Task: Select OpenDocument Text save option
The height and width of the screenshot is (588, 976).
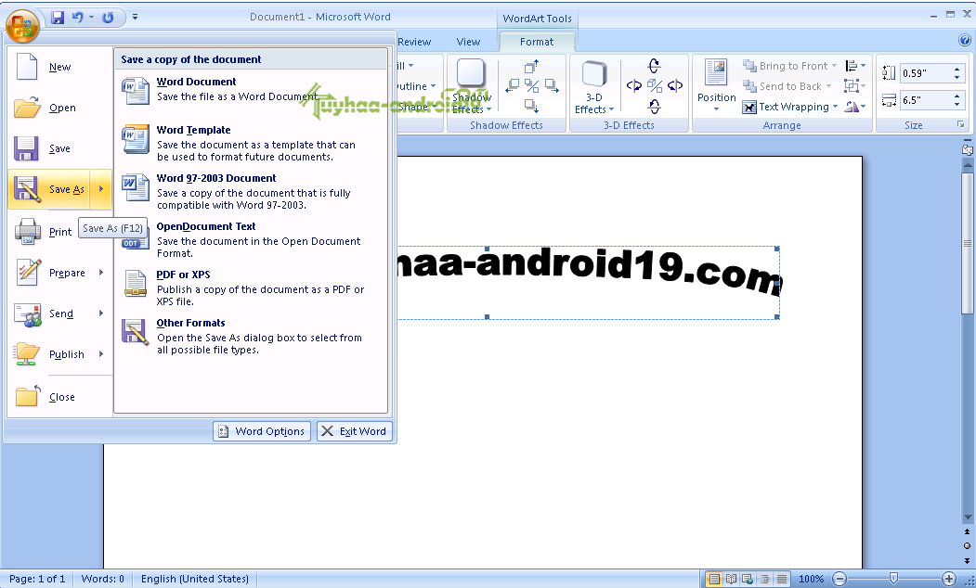Action: [x=250, y=240]
